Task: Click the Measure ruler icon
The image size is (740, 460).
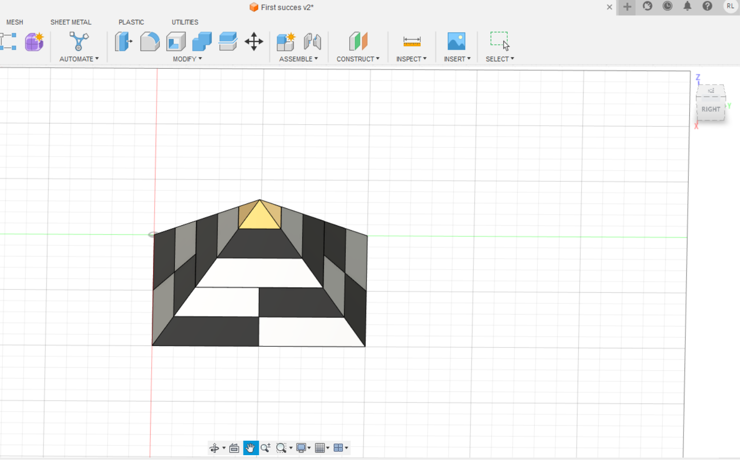Action: point(412,42)
